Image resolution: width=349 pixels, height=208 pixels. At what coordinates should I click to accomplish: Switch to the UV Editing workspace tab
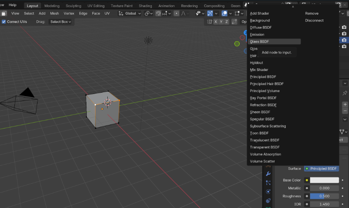[x=96, y=6]
